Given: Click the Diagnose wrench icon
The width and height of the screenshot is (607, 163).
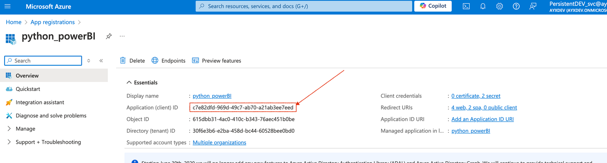Looking at the screenshot, I should point(9,115).
